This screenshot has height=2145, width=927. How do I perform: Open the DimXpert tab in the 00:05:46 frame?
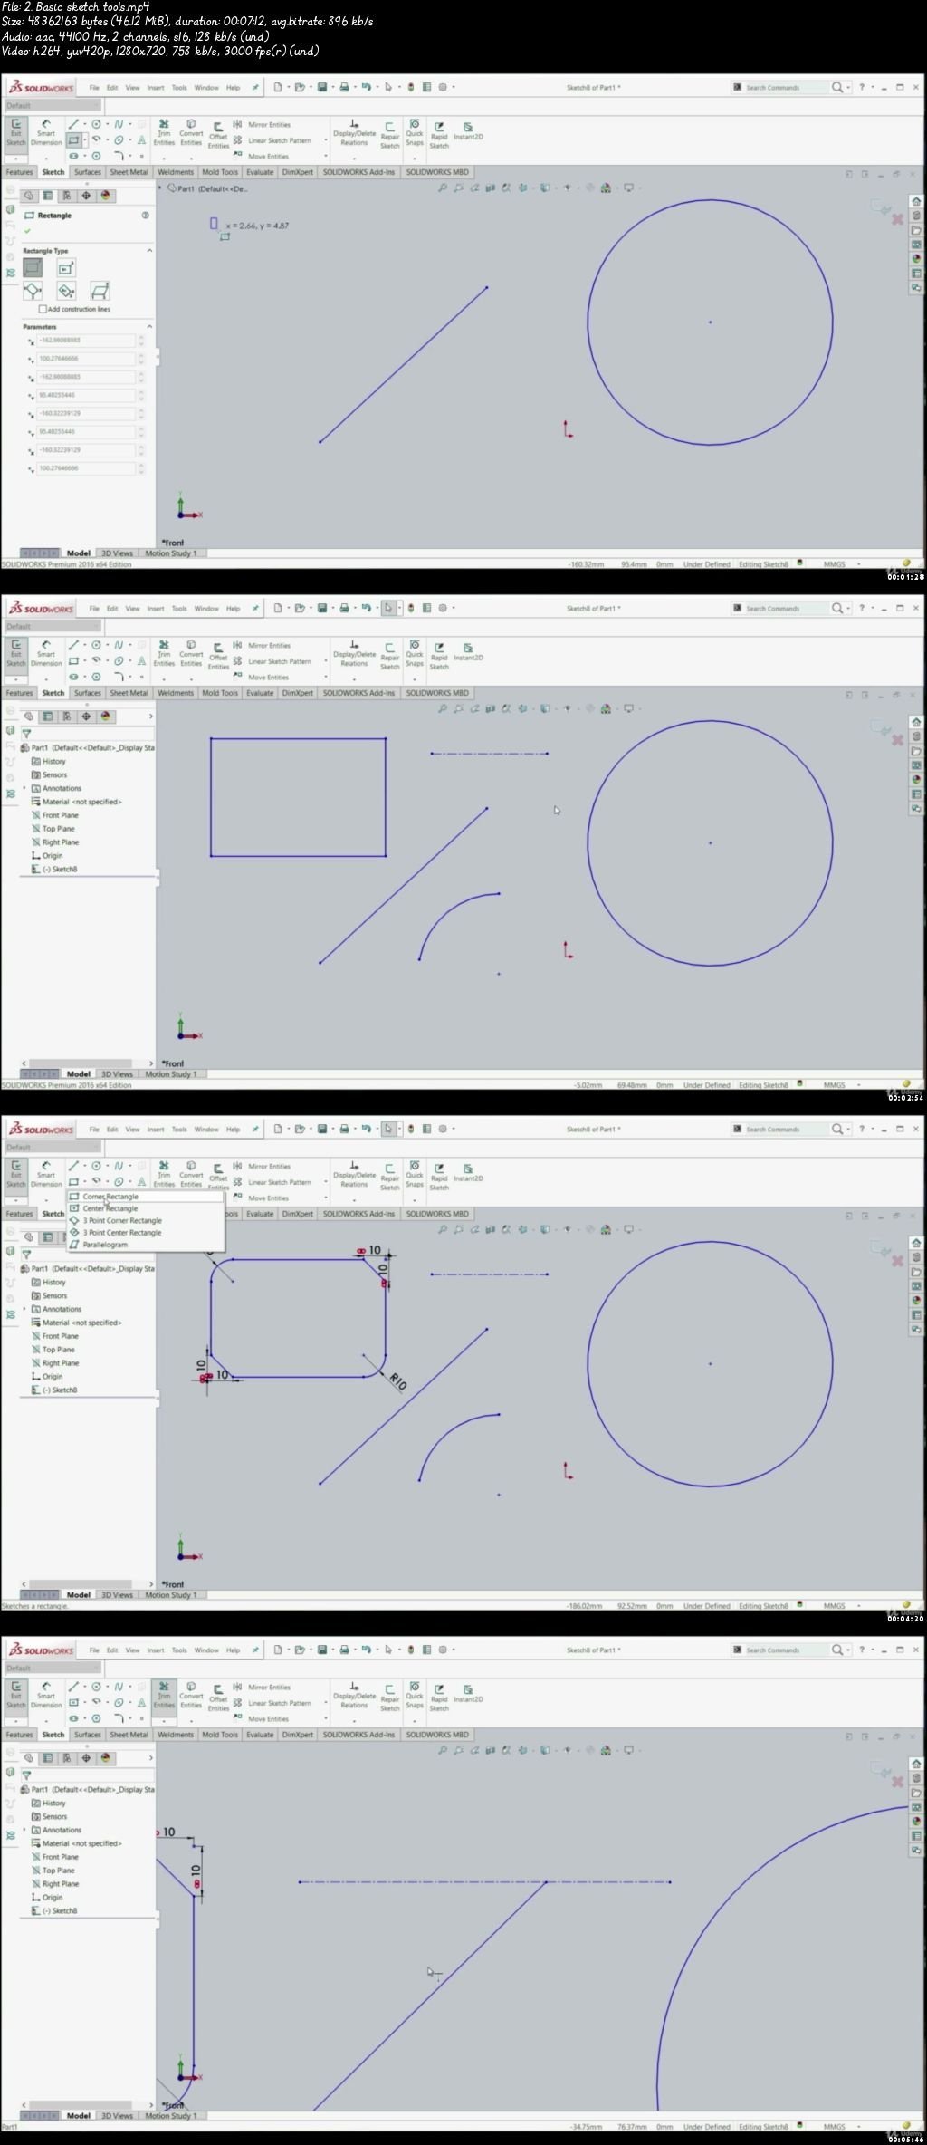coord(297,1735)
